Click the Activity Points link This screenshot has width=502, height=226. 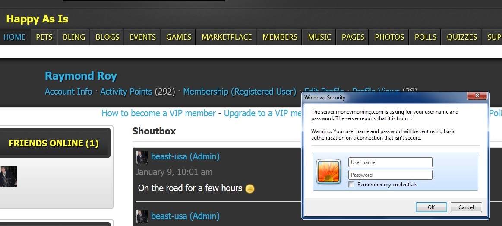point(126,92)
